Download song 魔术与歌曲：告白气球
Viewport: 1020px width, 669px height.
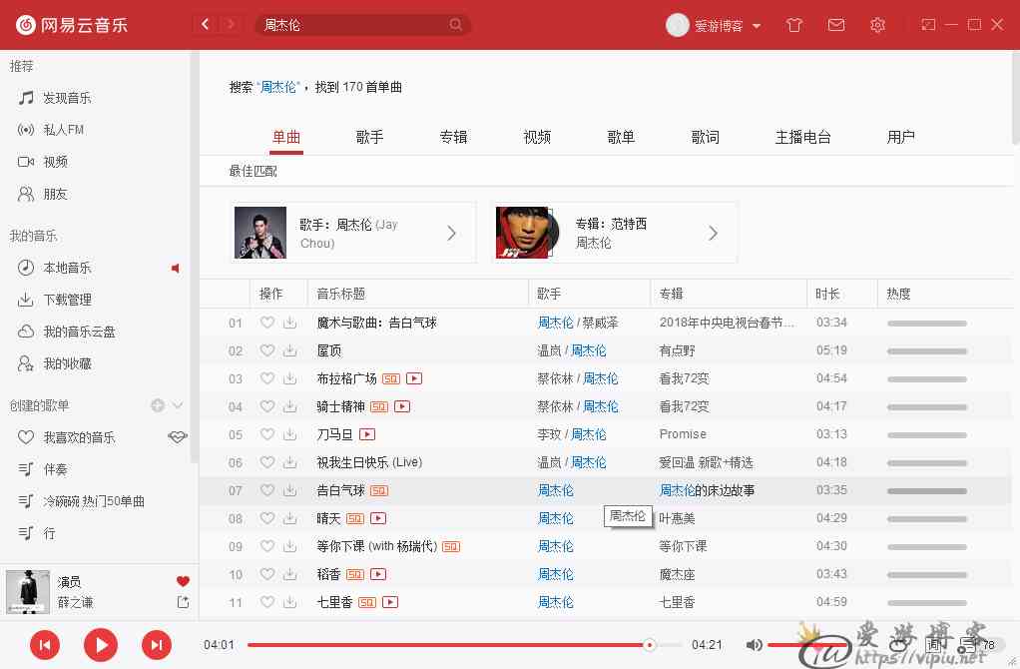290,323
